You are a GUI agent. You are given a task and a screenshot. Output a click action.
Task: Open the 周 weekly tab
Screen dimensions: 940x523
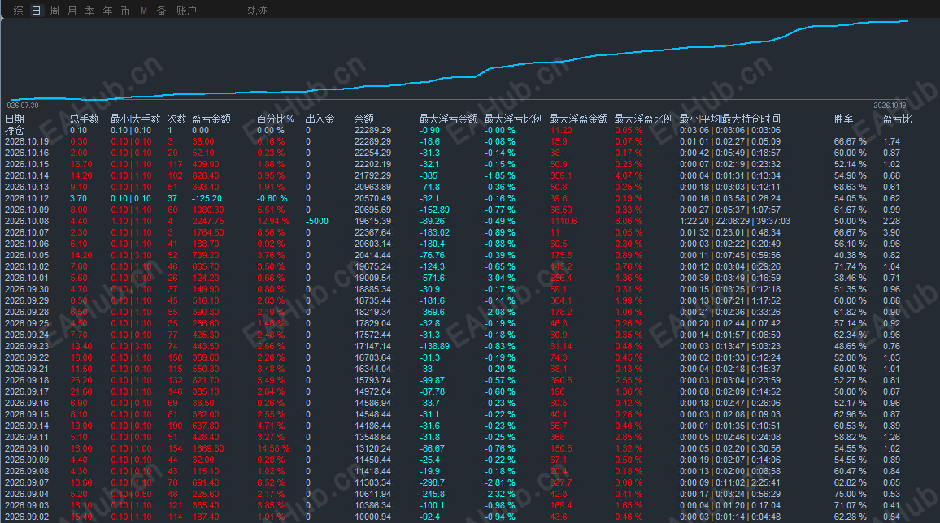[x=54, y=11]
